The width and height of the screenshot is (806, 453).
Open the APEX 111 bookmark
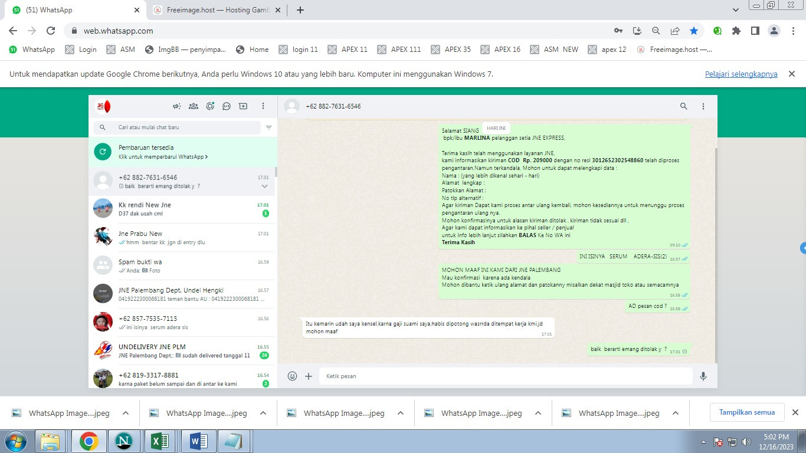[x=399, y=50]
